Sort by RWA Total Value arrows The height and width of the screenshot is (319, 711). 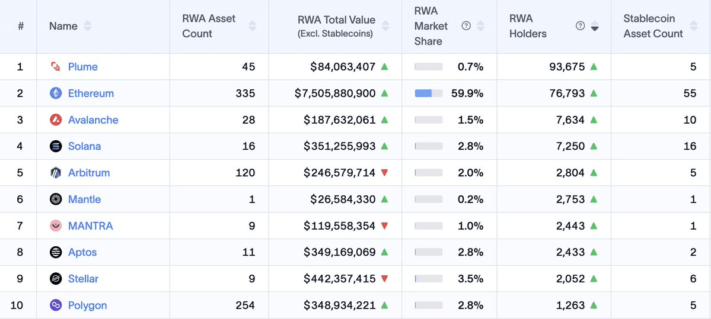click(385, 26)
